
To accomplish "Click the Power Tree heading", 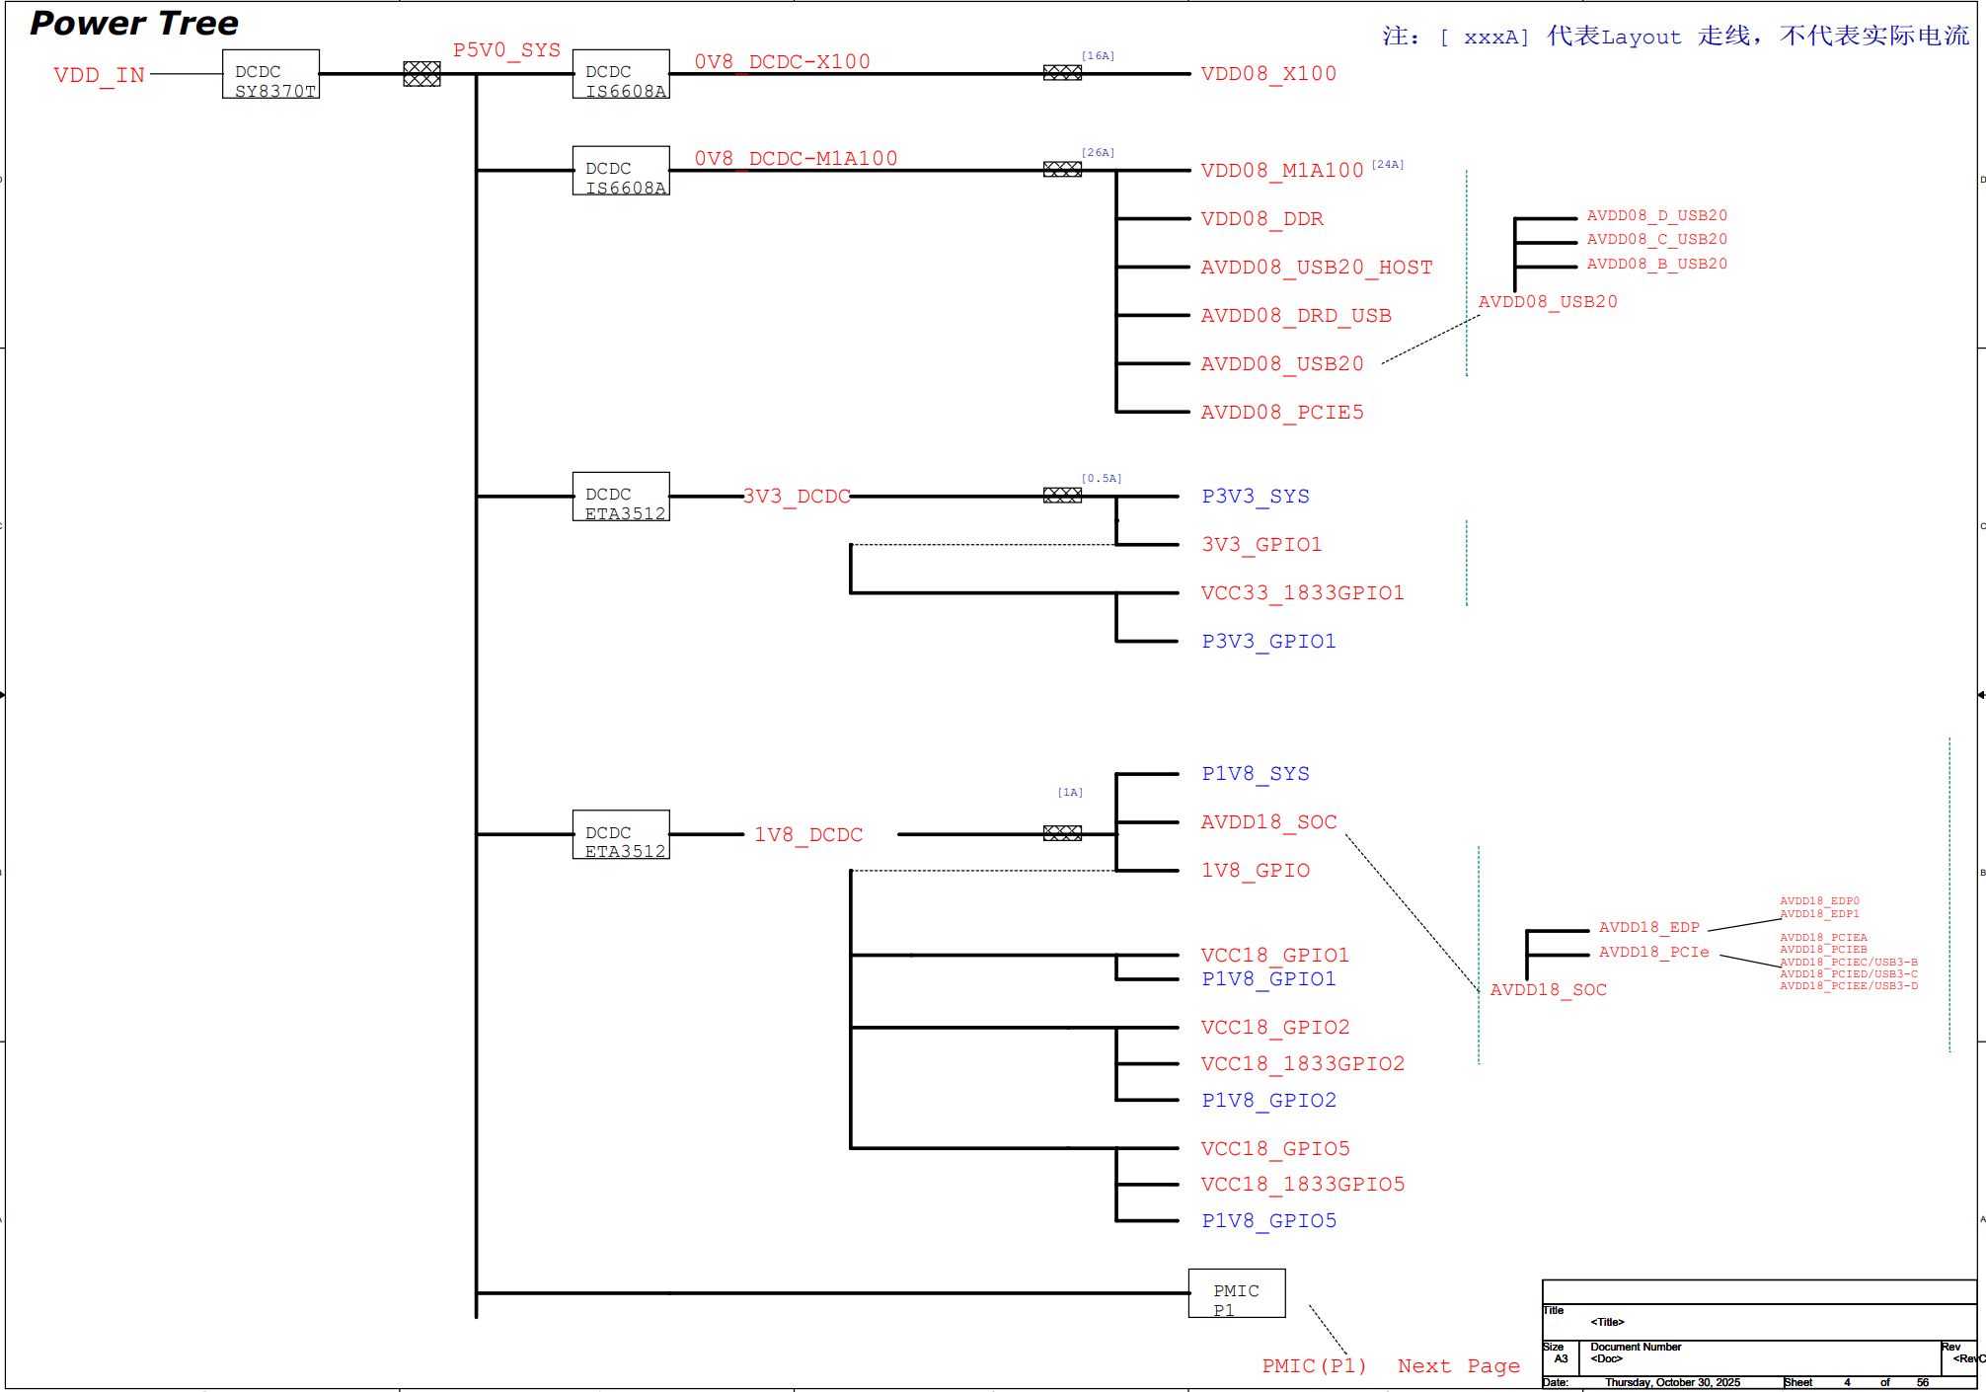I will pyautogui.click(x=134, y=24).
